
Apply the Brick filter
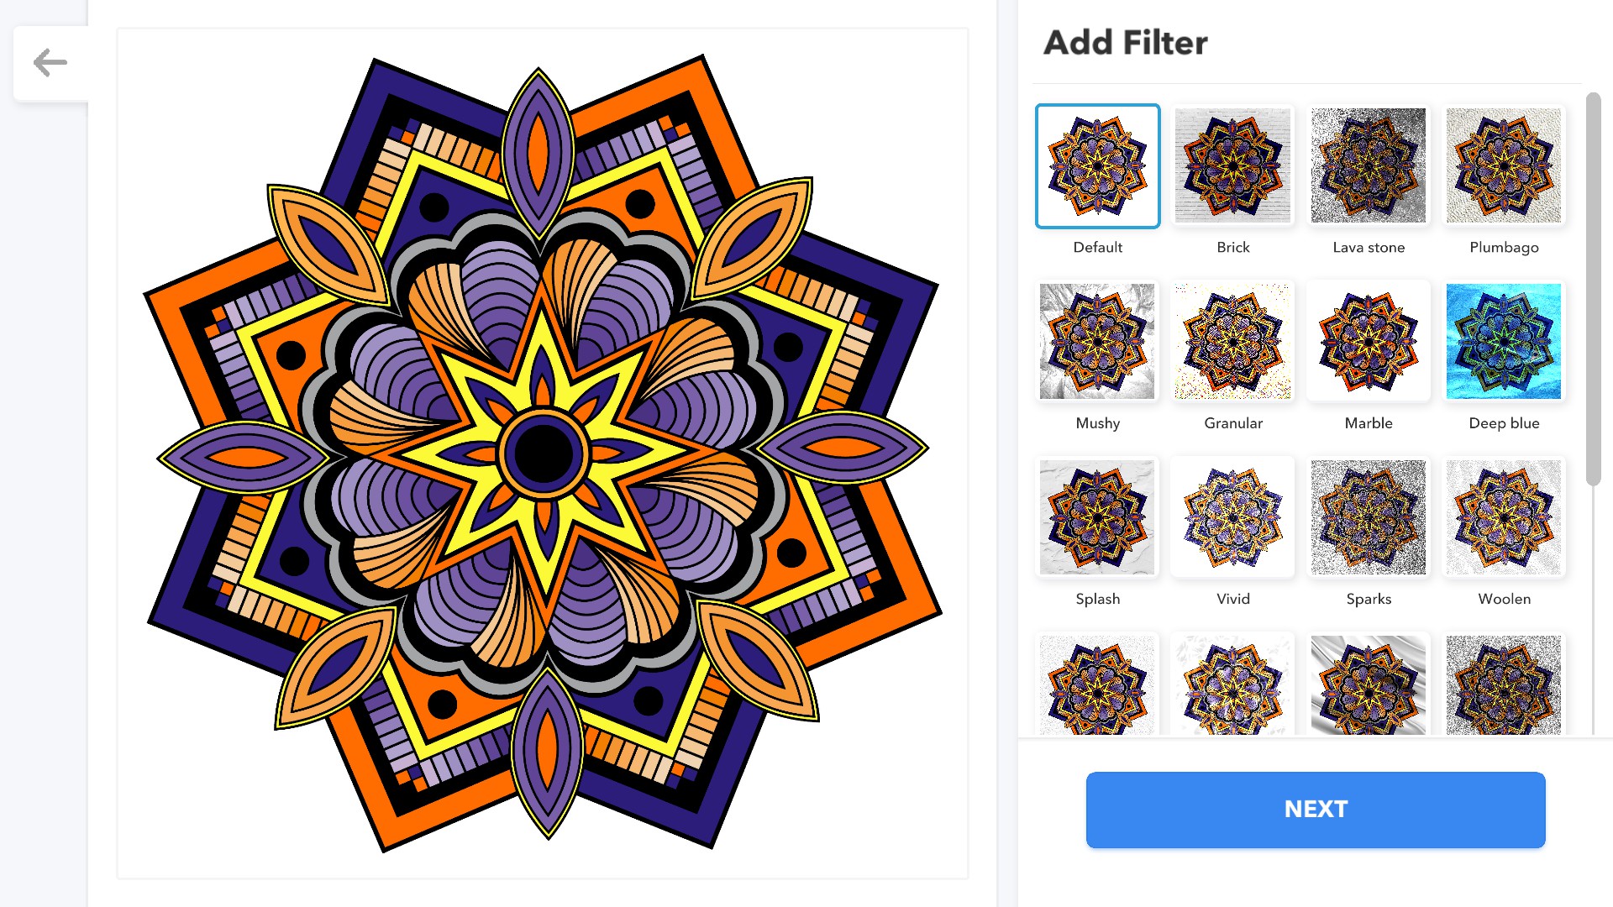click(1232, 166)
